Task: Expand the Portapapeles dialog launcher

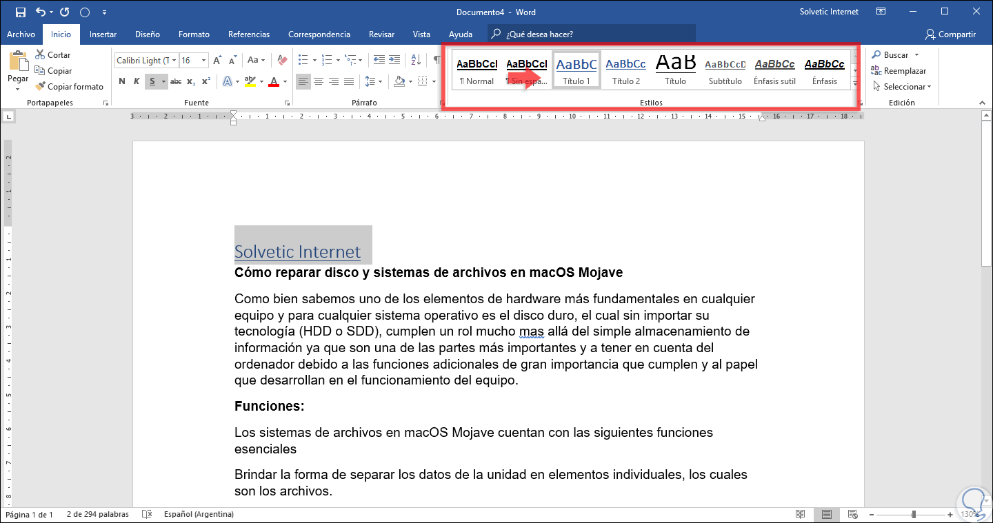Action: [x=106, y=103]
